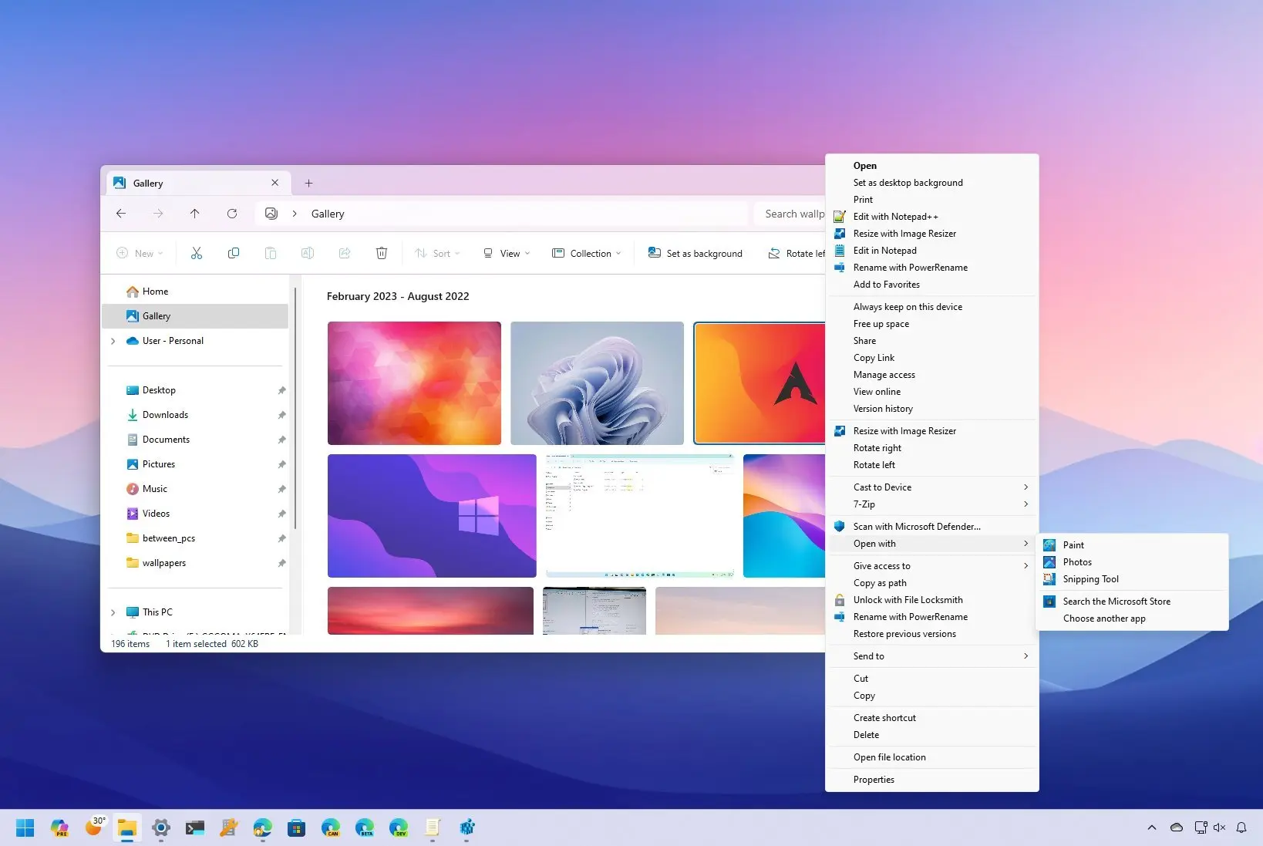Click Set as background button
The height and width of the screenshot is (846, 1263).
695,253
